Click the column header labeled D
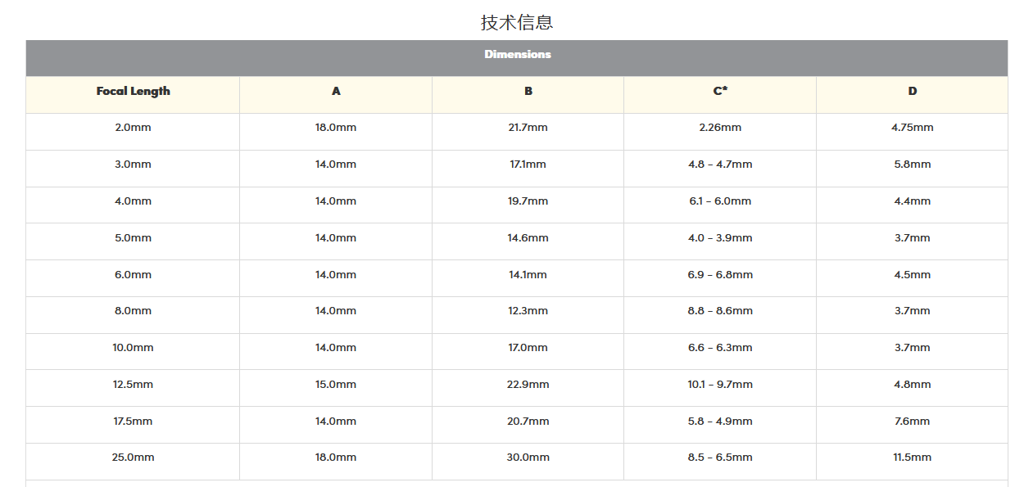The width and height of the screenshot is (1015, 487). click(912, 91)
